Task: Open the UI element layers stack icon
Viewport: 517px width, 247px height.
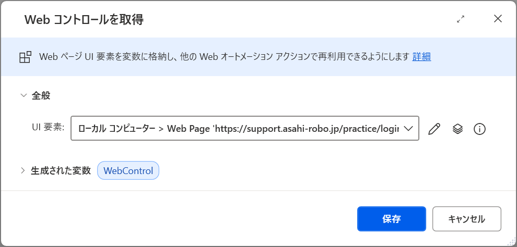Action: pyautogui.click(x=457, y=129)
